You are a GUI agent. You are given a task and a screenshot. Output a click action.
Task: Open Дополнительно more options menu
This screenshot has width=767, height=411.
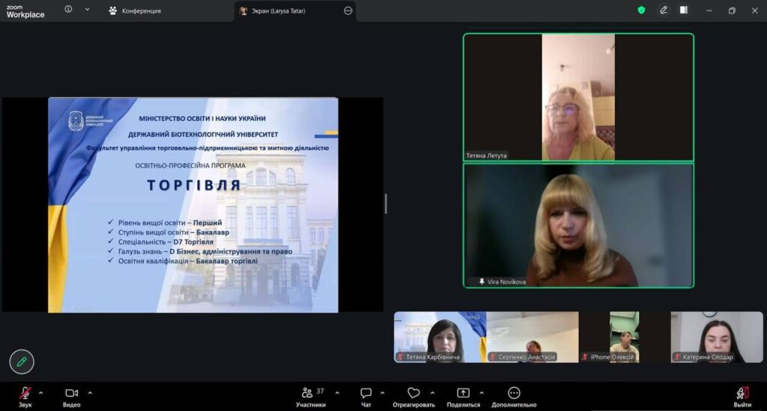click(514, 394)
